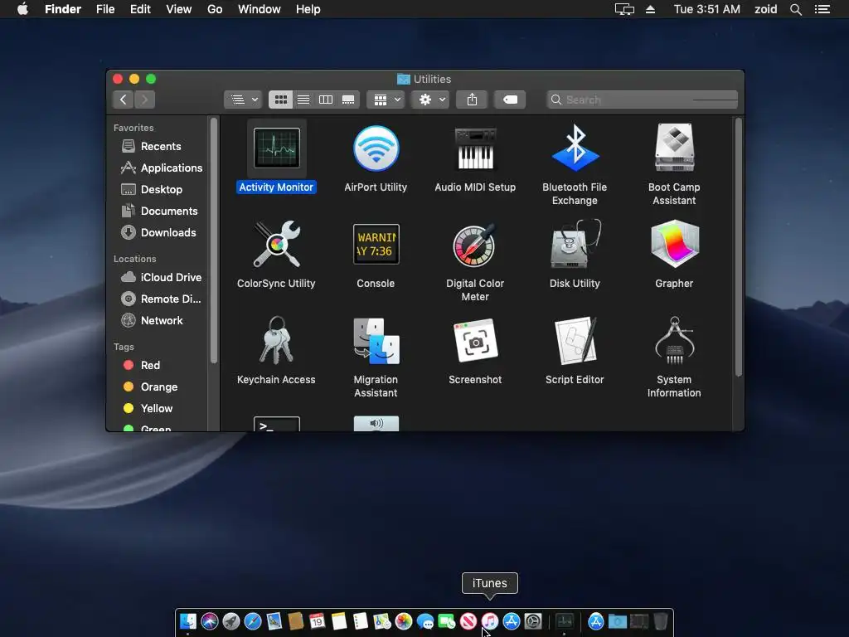Open Spotlight search in menu bar
The height and width of the screenshot is (637, 849).
pos(795,9)
